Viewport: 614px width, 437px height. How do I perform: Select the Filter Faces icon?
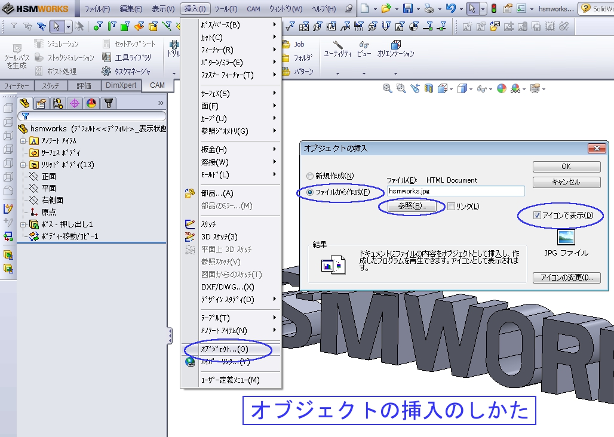click(125, 26)
